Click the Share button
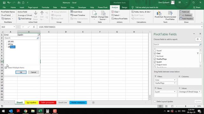The image size is (204, 114). click(197, 7)
